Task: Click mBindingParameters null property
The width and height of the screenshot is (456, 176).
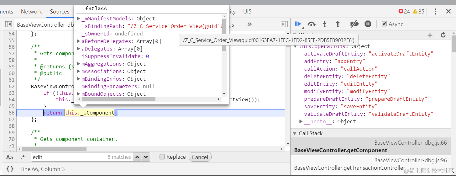Action: (118, 86)
